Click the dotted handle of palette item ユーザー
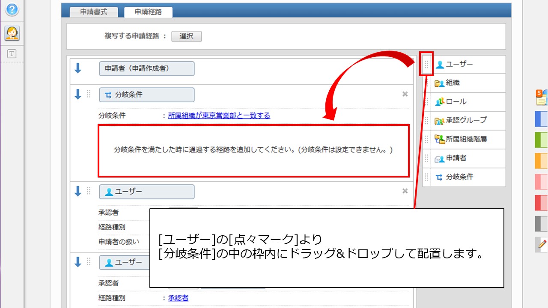 coord(426,65)
